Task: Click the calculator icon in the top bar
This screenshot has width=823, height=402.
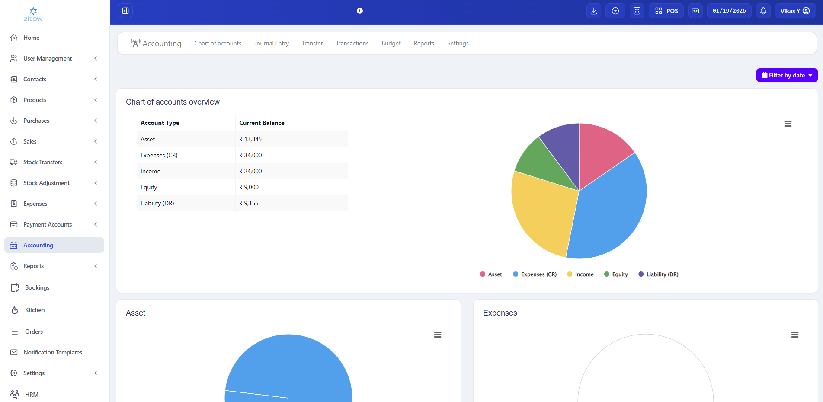Action: pos(637,10)
